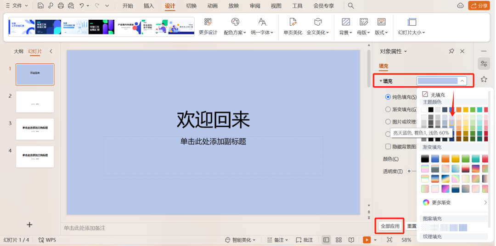Image resolution: width=496 pixels, height=246 pixels.
Task: Select Solid Fill (纯色填充) radio button
Action: coord(388,97)
